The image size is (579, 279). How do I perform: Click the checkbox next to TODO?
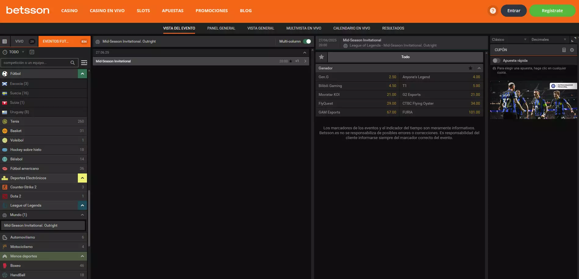pyautogui.click(x=32, y=52)
